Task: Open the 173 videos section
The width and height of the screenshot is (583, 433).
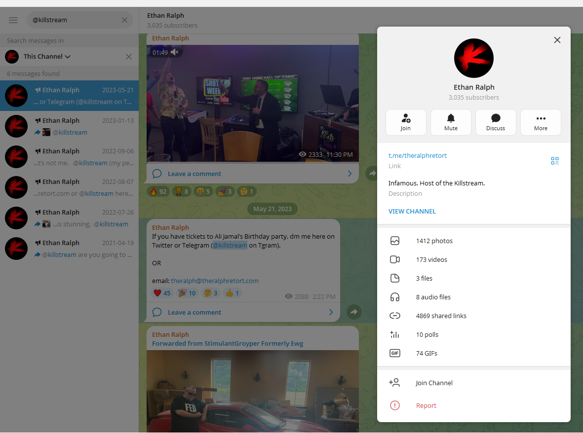Action: pyautogui.click(x=474, y=259)
